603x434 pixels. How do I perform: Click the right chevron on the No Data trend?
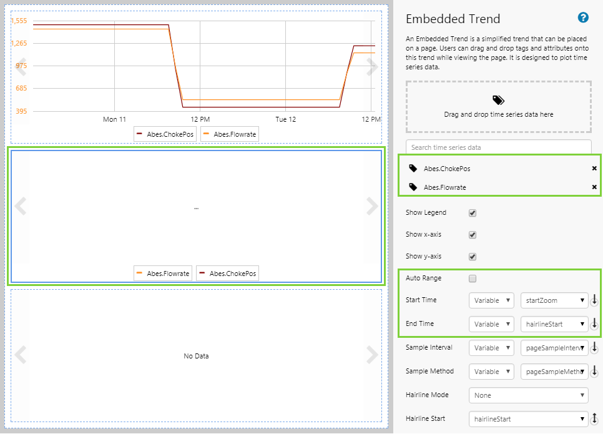[372, 355]
